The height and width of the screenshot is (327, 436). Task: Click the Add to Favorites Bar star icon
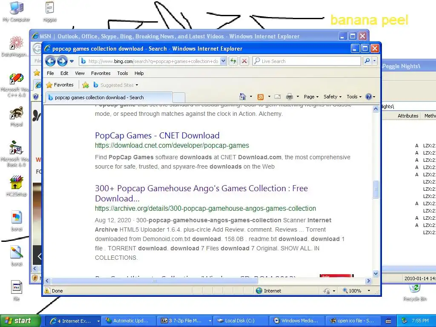point(86,85)
